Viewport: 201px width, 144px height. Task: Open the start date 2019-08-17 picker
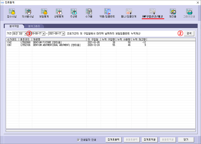[x=43, y=34]
